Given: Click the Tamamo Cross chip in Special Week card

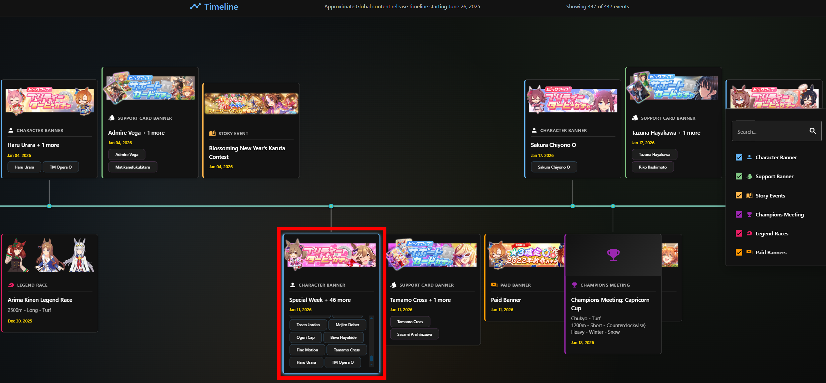Looking at the screenshot, I should pos(346,350).
